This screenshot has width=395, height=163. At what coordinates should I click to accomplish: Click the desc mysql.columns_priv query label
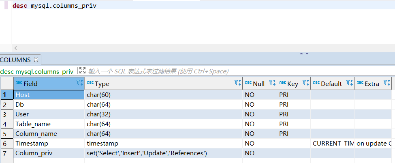pyautogui.click(x=37, y=71)
